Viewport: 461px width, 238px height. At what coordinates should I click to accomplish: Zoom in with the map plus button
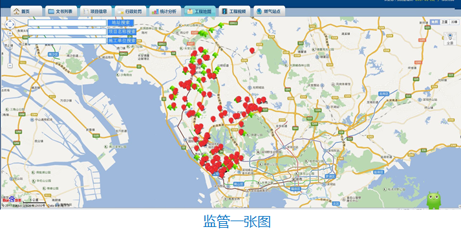coord(10,34)
